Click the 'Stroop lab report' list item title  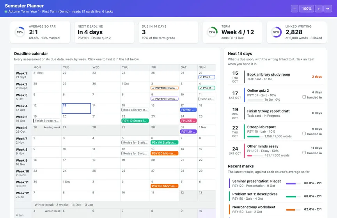261,127
